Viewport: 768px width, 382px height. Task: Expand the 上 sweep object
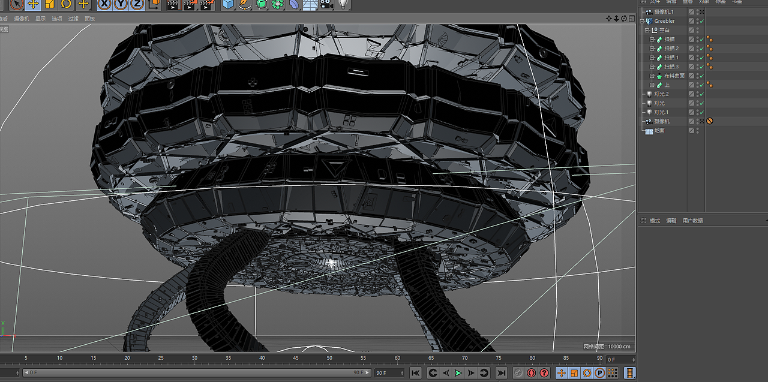pos(653,85)
